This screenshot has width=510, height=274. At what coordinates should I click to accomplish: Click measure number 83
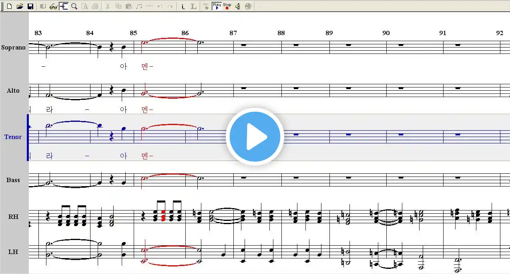(x=38, y=33)
